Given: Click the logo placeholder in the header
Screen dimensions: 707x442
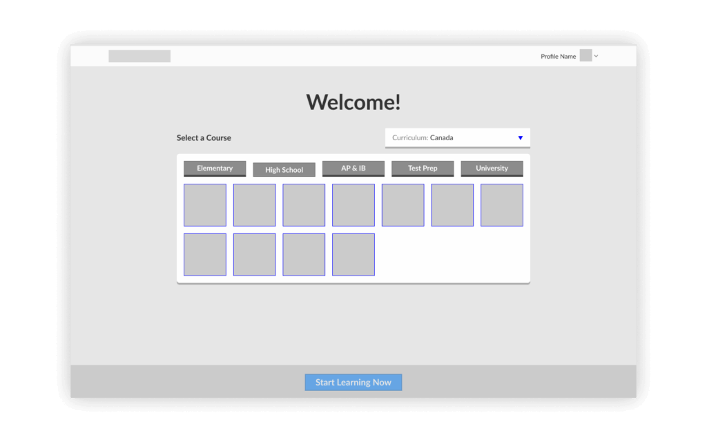Looking at the screenshot, I should pyautogui.click(x=139, y=56).
